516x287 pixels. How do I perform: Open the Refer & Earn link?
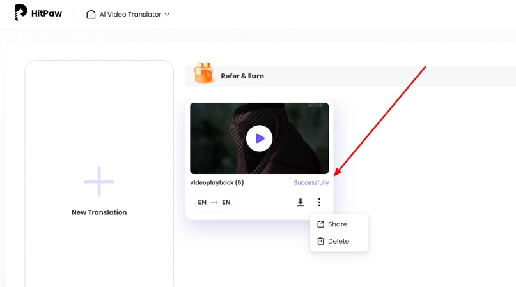tap(242, 76)
